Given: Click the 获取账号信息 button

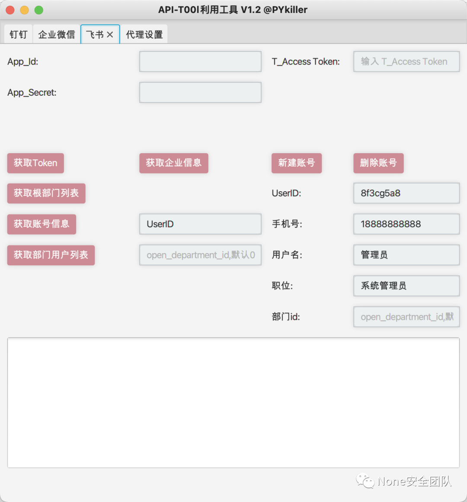Looking at the screenshot, I should tap(42, 224).
